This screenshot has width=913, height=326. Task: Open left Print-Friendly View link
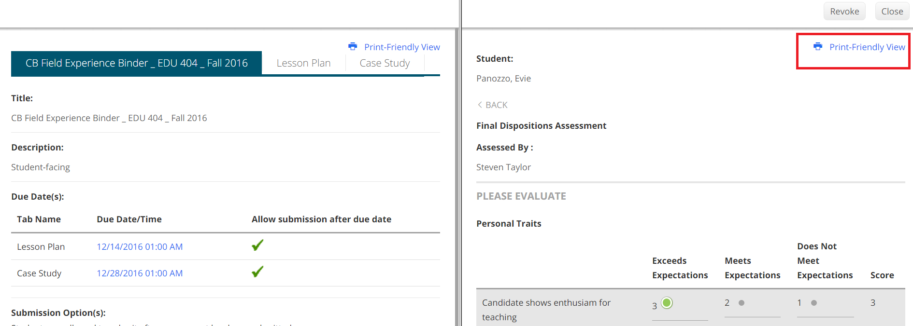click(x=402, y=47)
